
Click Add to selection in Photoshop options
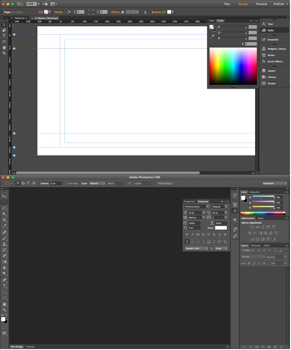pos(23,184)
